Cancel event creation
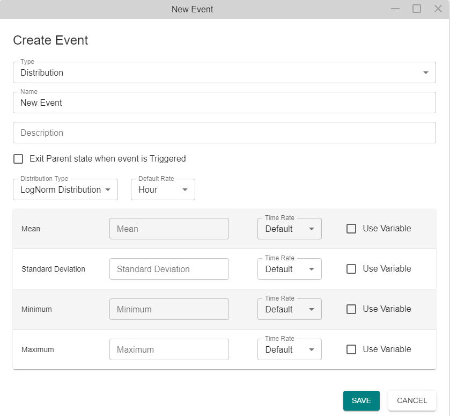Image resolution: width=450 pixels, height=416 pixels. click(412, 400)
